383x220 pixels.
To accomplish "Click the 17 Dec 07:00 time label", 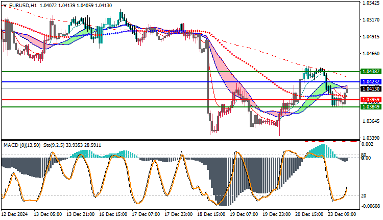I will pyautogui.click(x=146, y=214).
